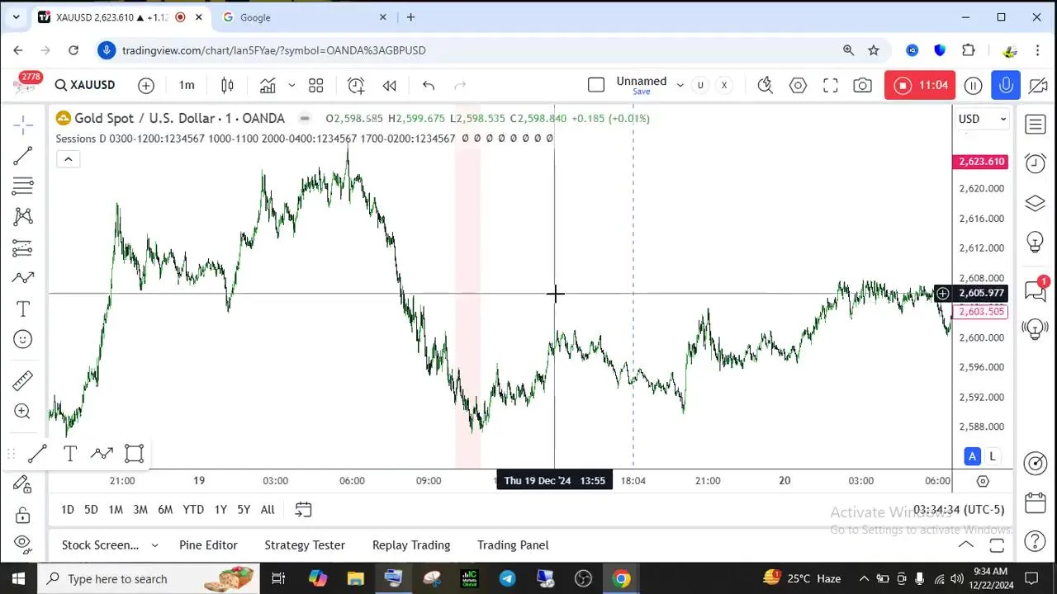Toggle the disabled camera in recorder

pos(1038,85)
